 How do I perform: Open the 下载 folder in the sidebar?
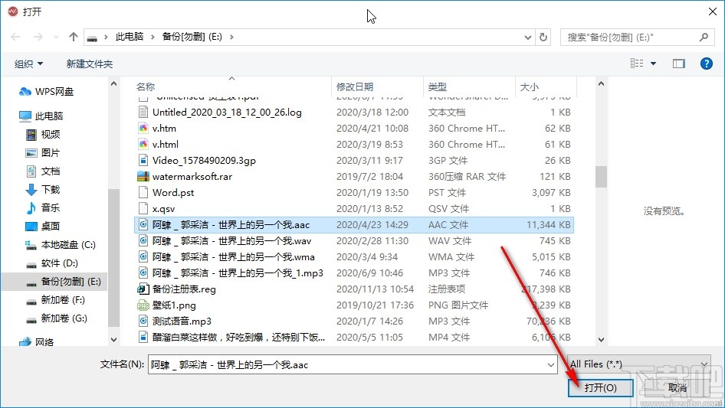click(44, 189)
